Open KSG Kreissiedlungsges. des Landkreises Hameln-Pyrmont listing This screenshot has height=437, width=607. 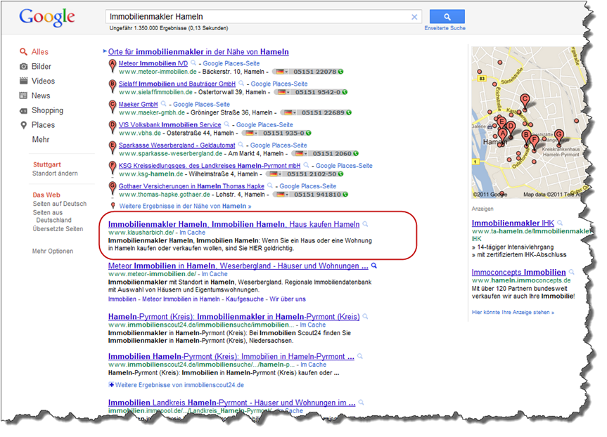coord(210,166)
